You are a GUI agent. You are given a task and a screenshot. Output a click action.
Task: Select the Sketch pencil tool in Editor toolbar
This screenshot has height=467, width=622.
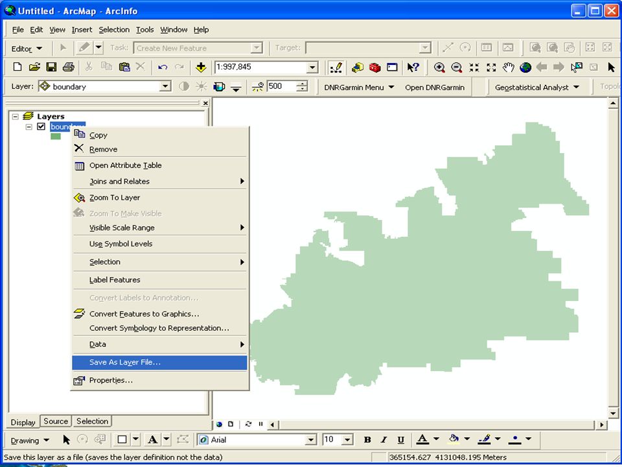click(x=84, y=48)
